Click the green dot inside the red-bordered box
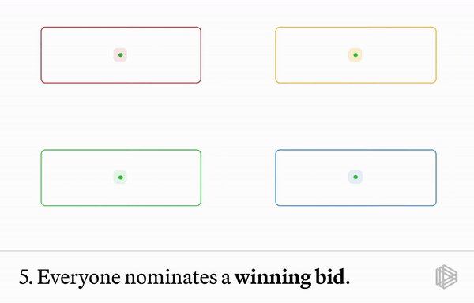 [121, 55]
